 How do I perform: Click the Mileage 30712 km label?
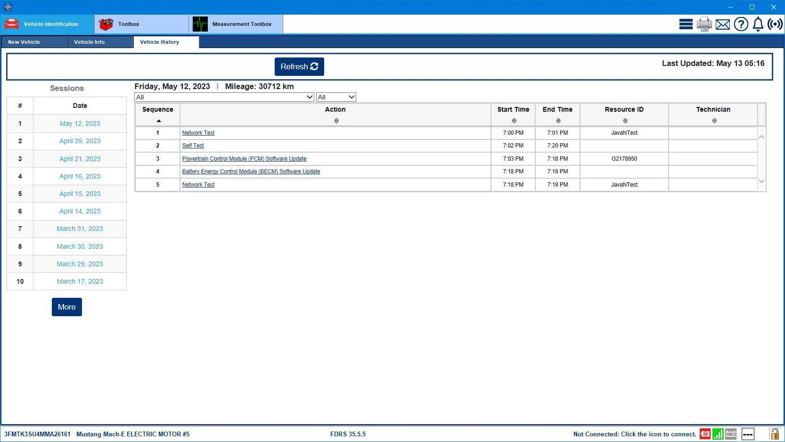pos(260,86)
